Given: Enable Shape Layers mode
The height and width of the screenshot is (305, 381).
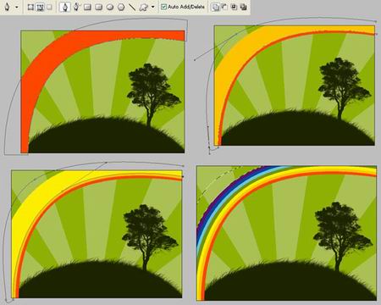Looking at the screenshot, I should [x=30, y=7].
